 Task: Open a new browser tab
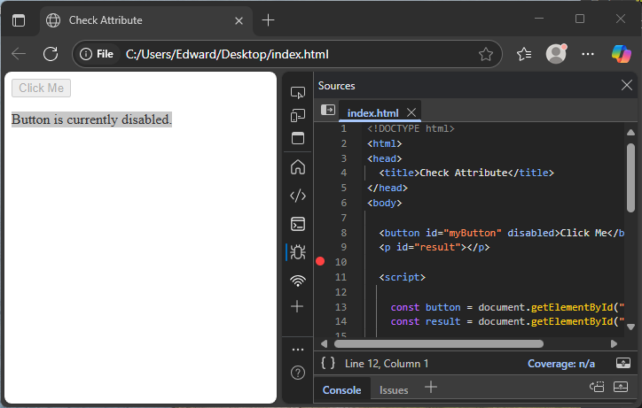tap(268, 20)
